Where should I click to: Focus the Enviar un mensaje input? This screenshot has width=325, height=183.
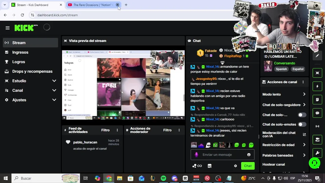(x=223, y=155)
